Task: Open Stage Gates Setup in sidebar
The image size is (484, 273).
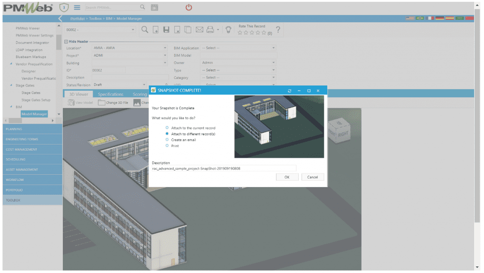Action: (36, 100)
